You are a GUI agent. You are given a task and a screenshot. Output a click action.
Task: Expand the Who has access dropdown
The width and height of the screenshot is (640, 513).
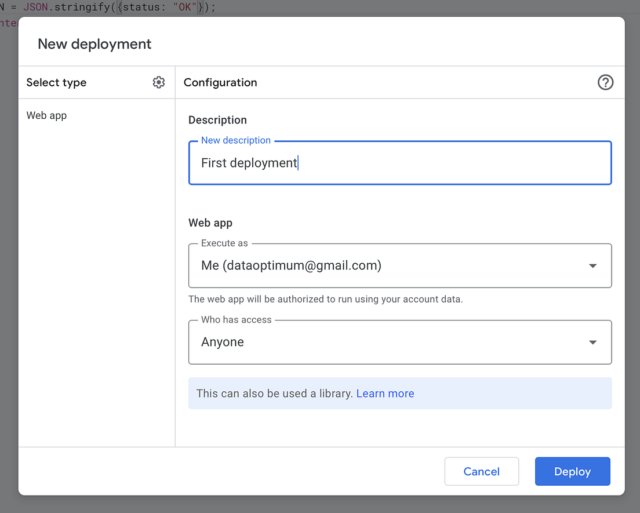[592, 342]
